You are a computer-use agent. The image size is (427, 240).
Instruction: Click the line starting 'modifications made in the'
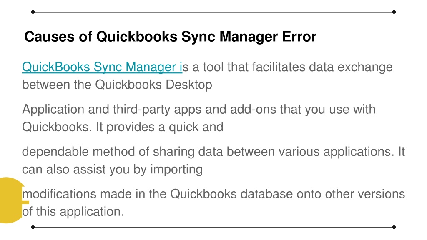pyautogui.click(x=213, y=194)
